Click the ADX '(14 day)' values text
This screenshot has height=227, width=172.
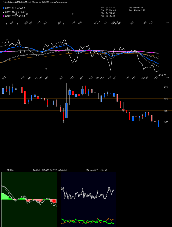(97, 170)
